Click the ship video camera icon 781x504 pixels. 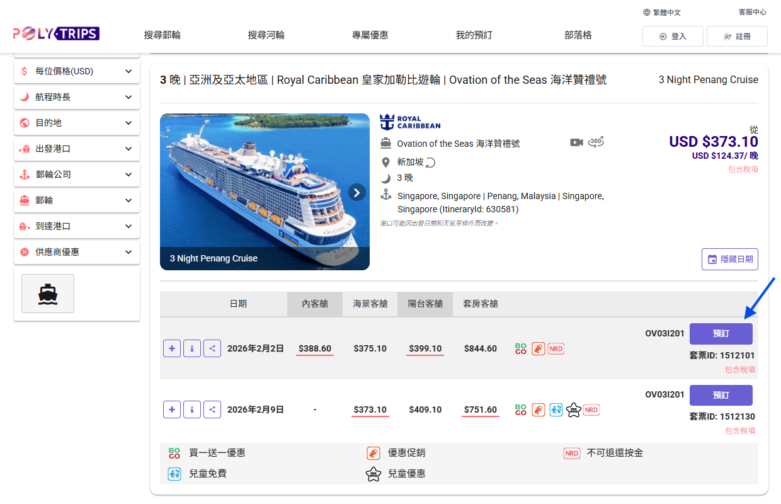(576, 142)
